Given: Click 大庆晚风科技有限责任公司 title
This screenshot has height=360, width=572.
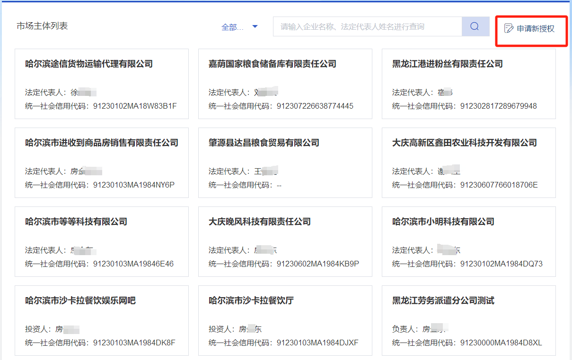Looking at the screenshot, I should (259, 222).
